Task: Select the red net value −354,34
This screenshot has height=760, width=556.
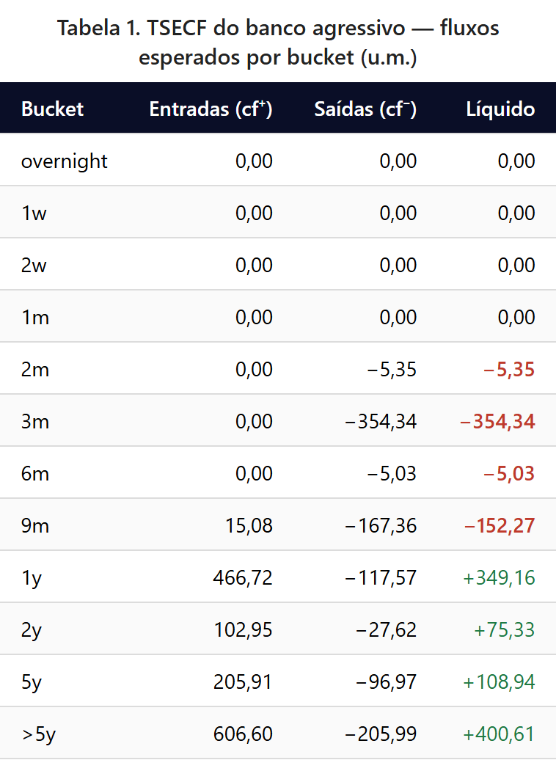Action: click(497, 422)
